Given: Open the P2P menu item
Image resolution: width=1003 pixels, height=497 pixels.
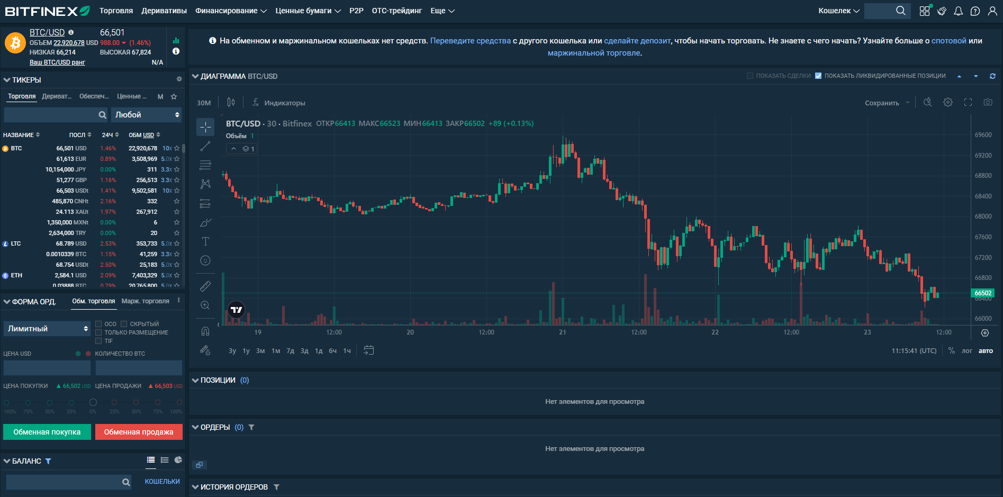Looking at the screenshot, I should [356, 11].
